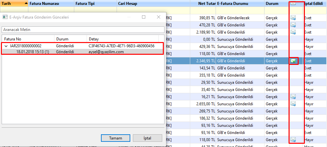Open the mail icon for the 2.189,90 TL invoice
Screen dimensions: 327x147
[x=293, y=32]
